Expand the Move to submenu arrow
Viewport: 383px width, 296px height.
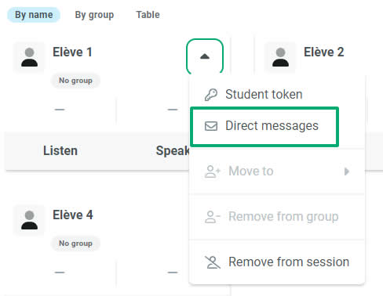pos(347,171)
